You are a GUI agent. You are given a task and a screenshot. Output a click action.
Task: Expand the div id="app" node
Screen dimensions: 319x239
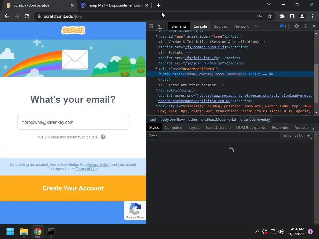(x=156, y=36)
